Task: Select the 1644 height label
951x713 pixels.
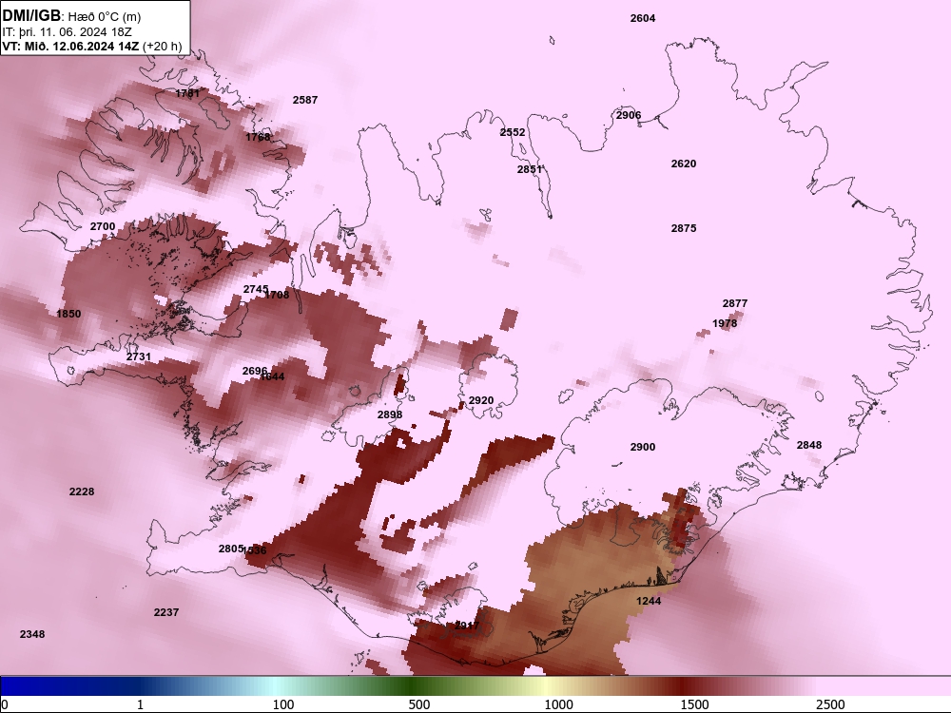Action: pos(273,376)
